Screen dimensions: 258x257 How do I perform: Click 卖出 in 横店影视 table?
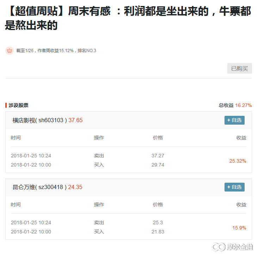click(99, 156)
